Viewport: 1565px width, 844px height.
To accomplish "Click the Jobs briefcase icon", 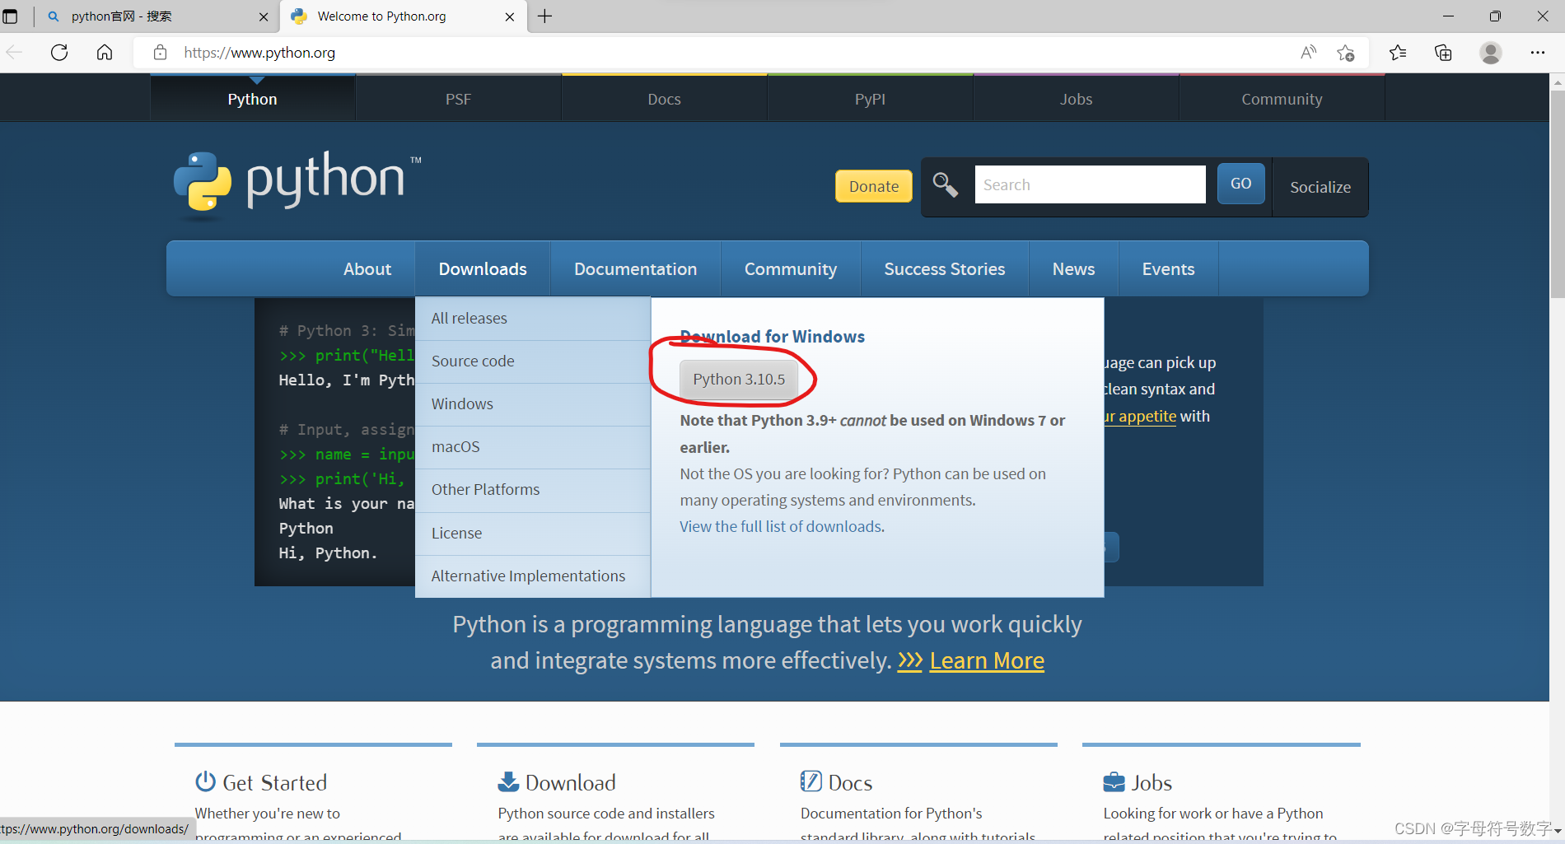I will click(1114, 781).
